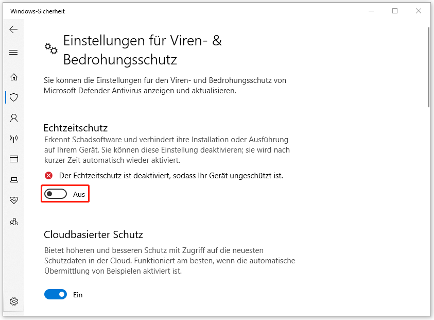Open Virus & threat protection shield icon

point(14,97)
